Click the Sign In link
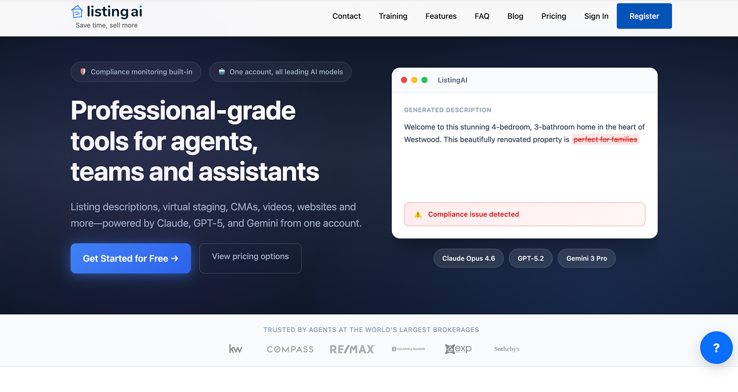 [596, 16]
